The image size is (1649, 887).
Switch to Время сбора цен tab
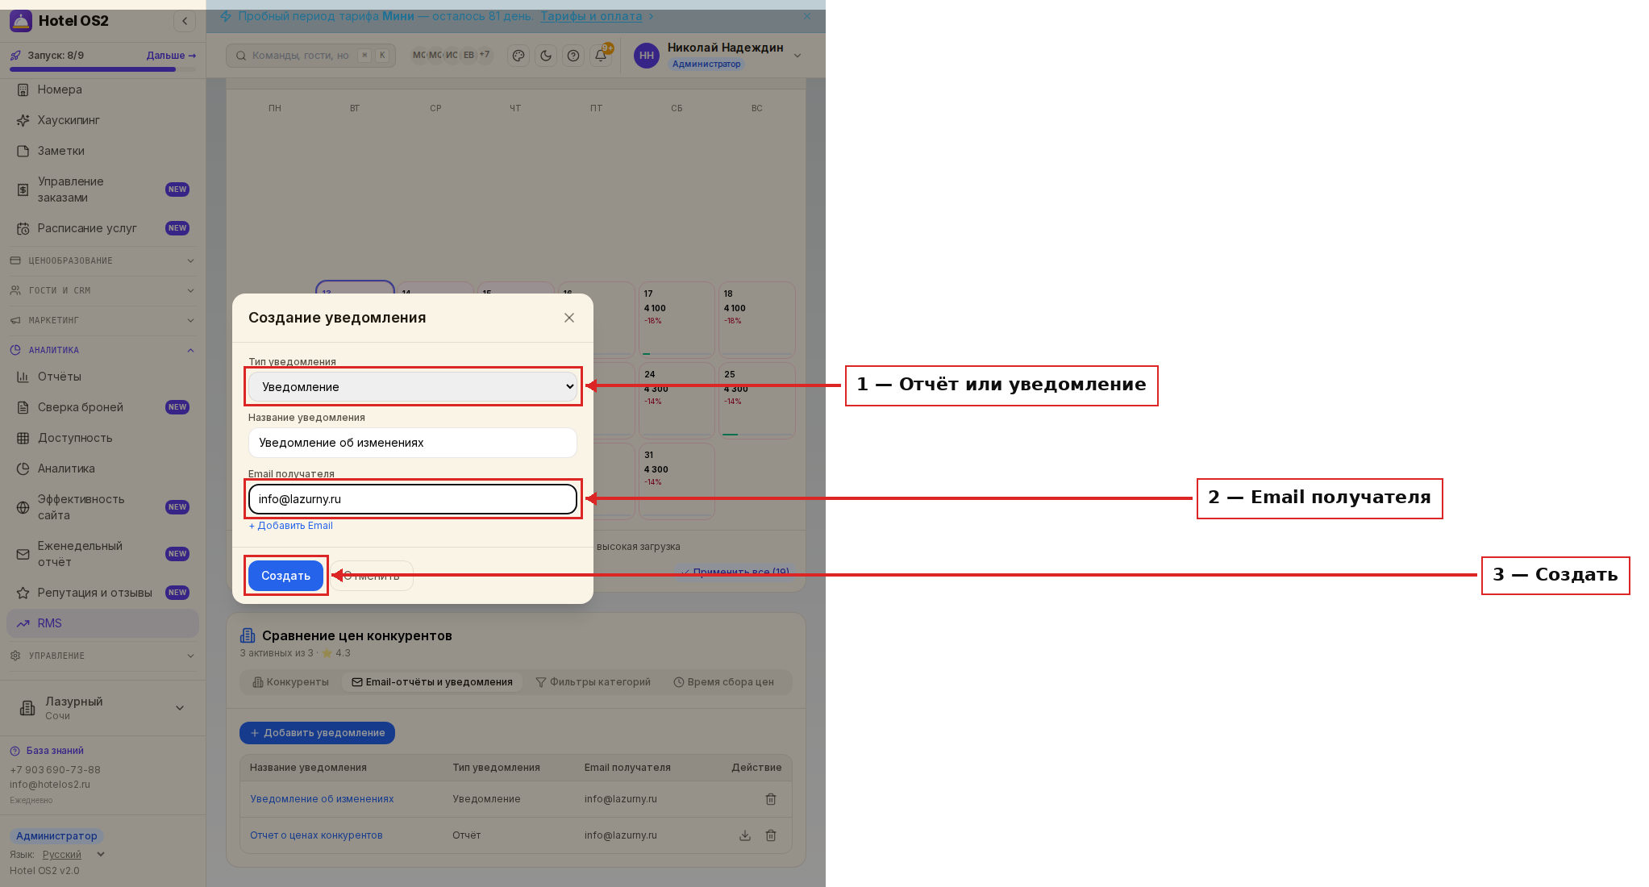coord(724,682)
